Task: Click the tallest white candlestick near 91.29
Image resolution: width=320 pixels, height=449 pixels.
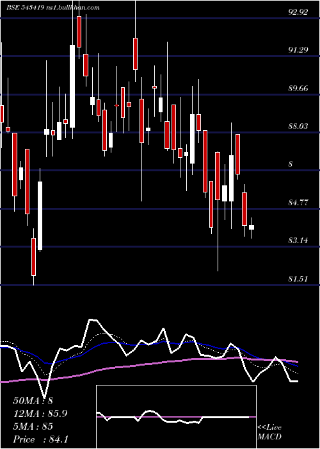Action: point(72,86)
